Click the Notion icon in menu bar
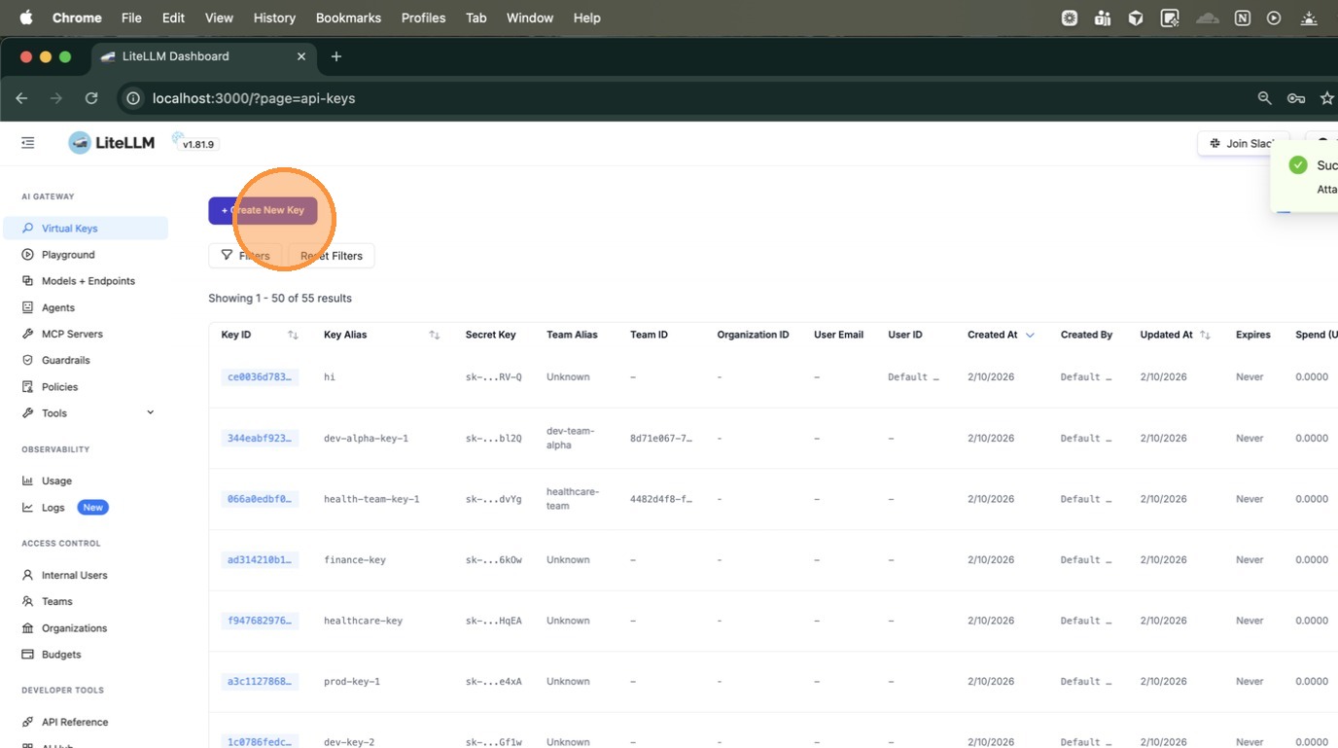Image resolution: width=1338 pixels, height=748 pixels. coord(1242,18)
